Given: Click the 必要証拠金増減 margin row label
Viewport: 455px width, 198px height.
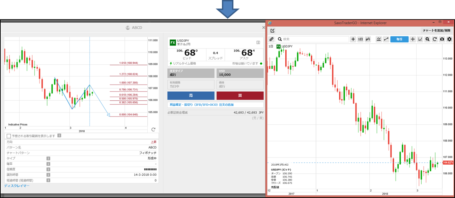Looking at the screenshot, I should click(177, 112).
